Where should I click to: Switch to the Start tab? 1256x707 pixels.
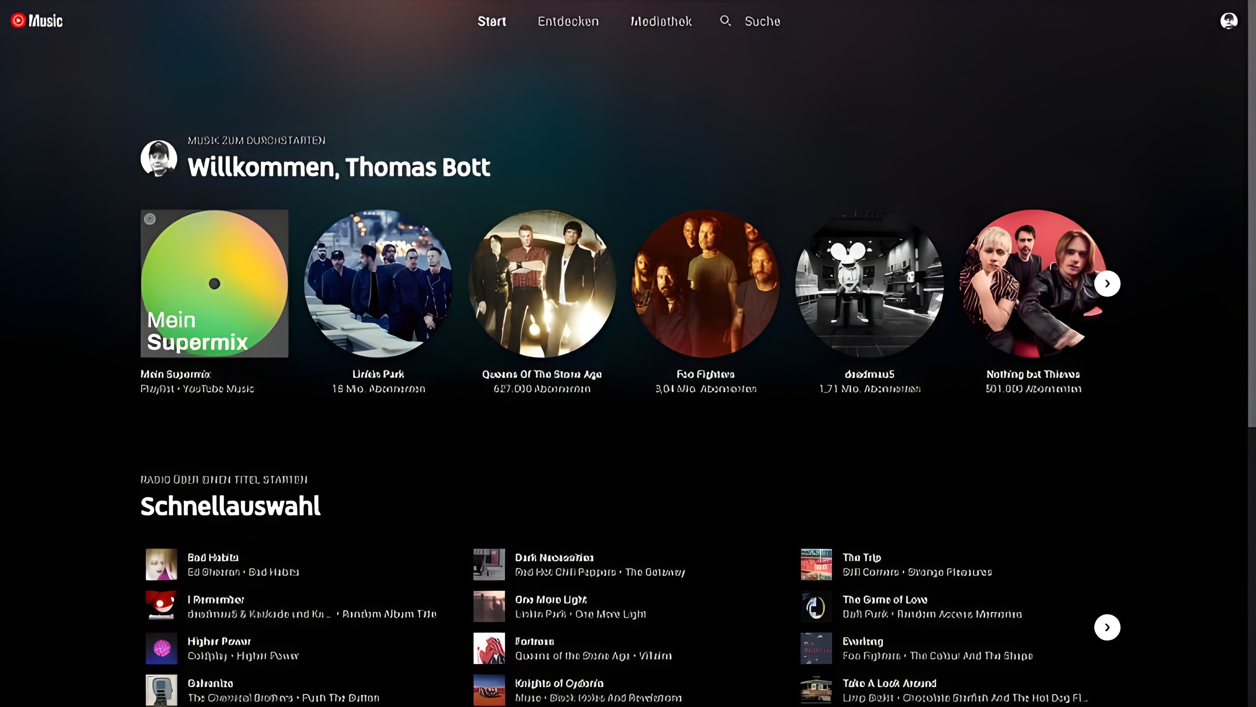[x=491, y=21]
